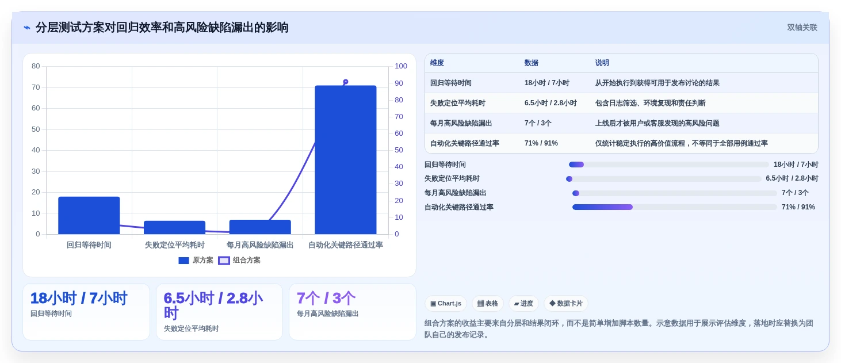841x363 pixels.
Task: Open the 7个 / 3个 data card
Action: [x=352, y=312]
